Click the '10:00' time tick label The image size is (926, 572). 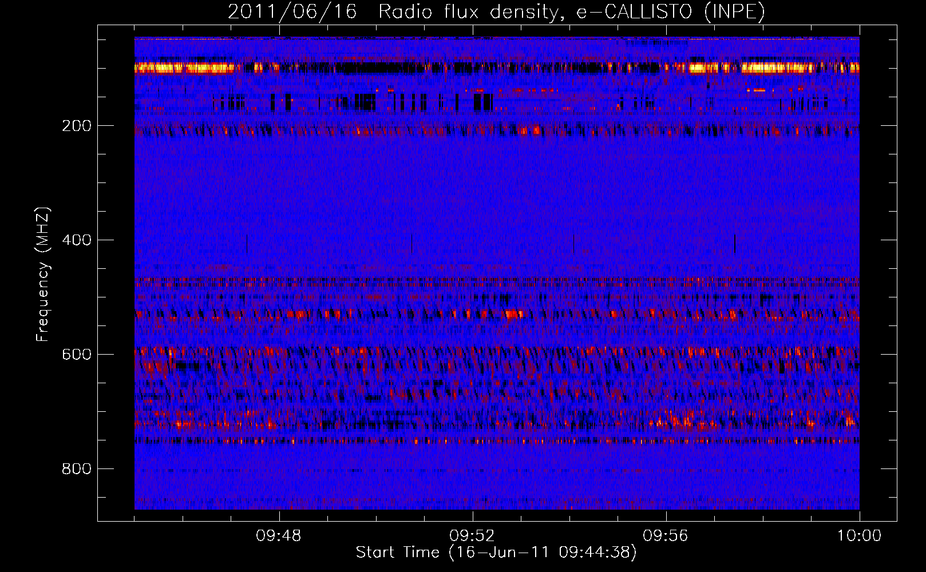(x=859, y=536)
